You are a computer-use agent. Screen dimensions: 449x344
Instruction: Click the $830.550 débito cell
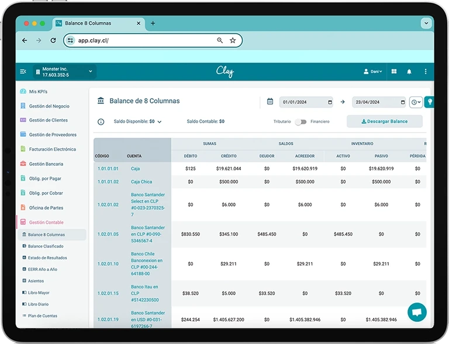[x=191, y=234]
